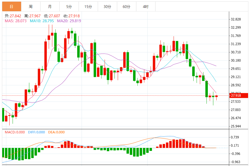The width and height of the screenshot is (250, 166).
Task: Open the 5分 chart tab
Action: (x=69, y=7)
